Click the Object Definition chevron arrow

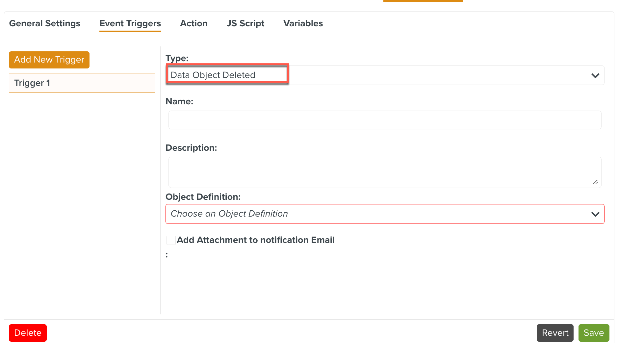(x=595, y=214)
